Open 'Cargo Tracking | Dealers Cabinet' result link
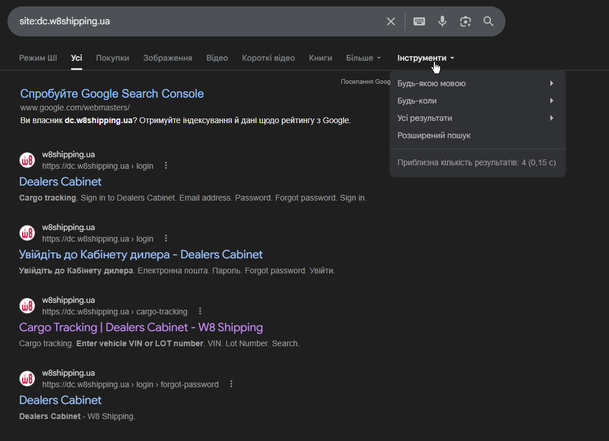Viewport: 609px width, 441px height. 141,327
